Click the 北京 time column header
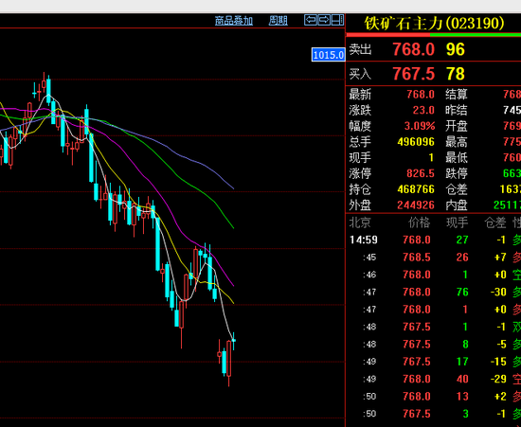The image size is (521, 427). click(x=360, y=222)
